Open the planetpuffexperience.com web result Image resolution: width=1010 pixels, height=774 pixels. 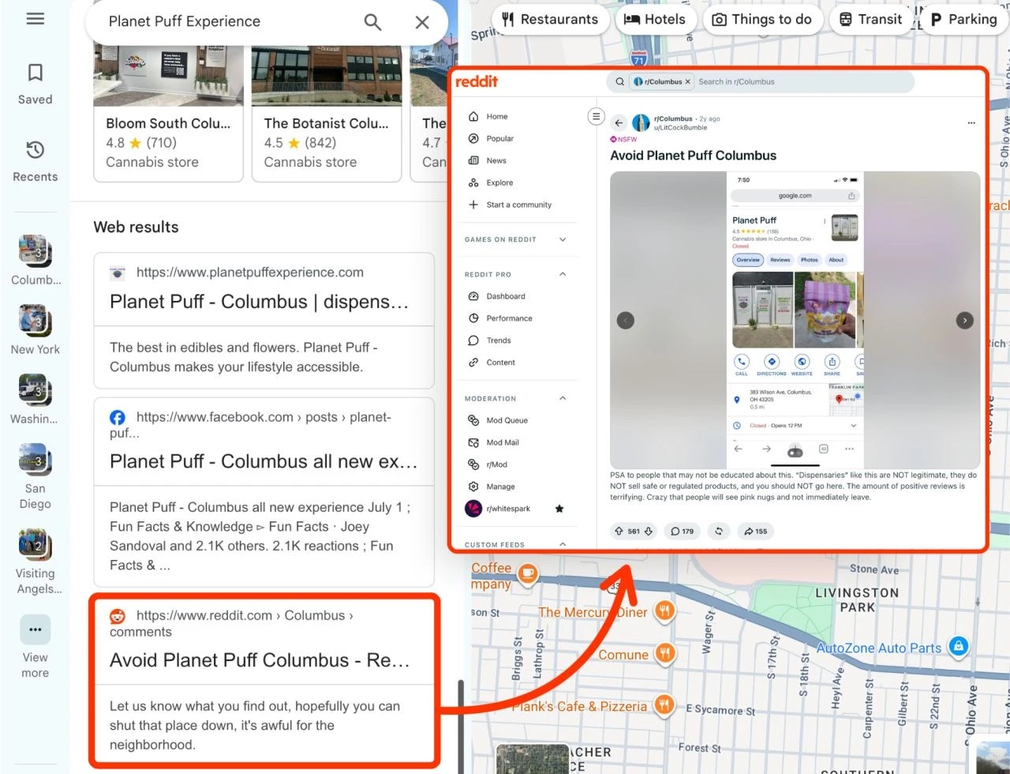pyautogui.click(x=264, y=321)
